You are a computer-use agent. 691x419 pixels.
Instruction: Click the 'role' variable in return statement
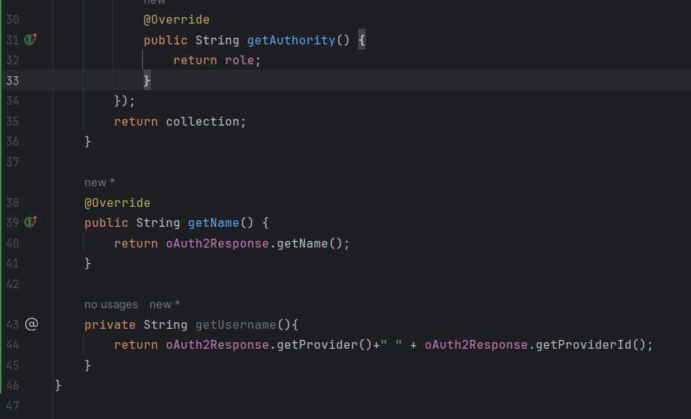click(x=240, y=61)
